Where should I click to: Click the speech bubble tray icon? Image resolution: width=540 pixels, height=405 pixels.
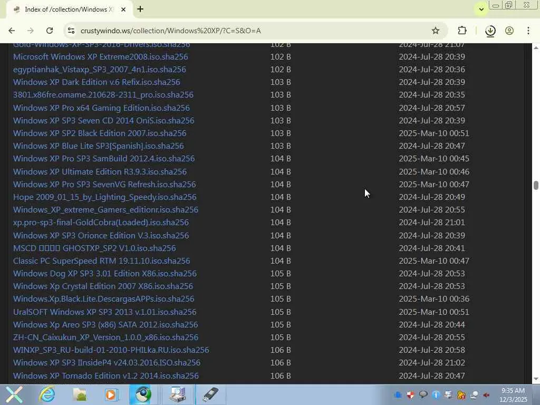click(423, 395)
